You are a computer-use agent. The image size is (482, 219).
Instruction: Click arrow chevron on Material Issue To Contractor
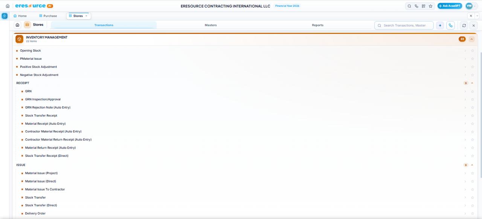(x=465, y=190)
